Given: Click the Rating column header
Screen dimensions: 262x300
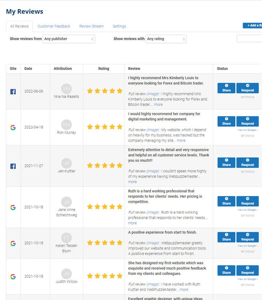Looking at the screenshot, I should coord(103,69).
